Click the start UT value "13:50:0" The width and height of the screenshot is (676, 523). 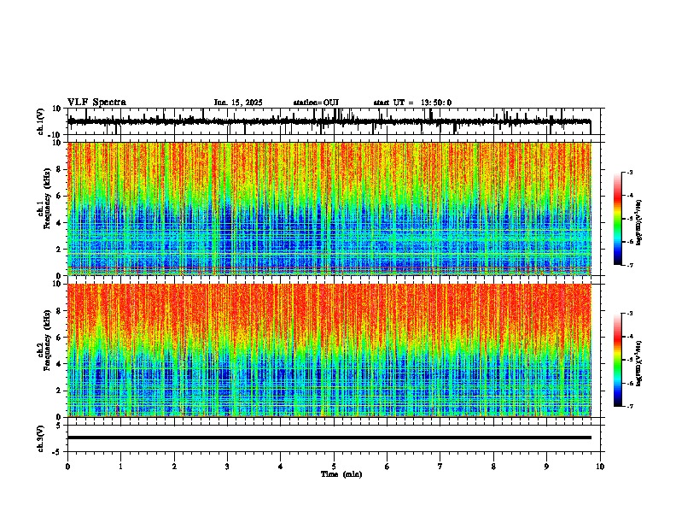point(436,103)
